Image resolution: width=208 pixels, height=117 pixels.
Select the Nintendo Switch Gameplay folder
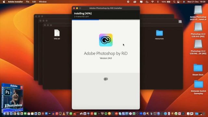[199, 84]
